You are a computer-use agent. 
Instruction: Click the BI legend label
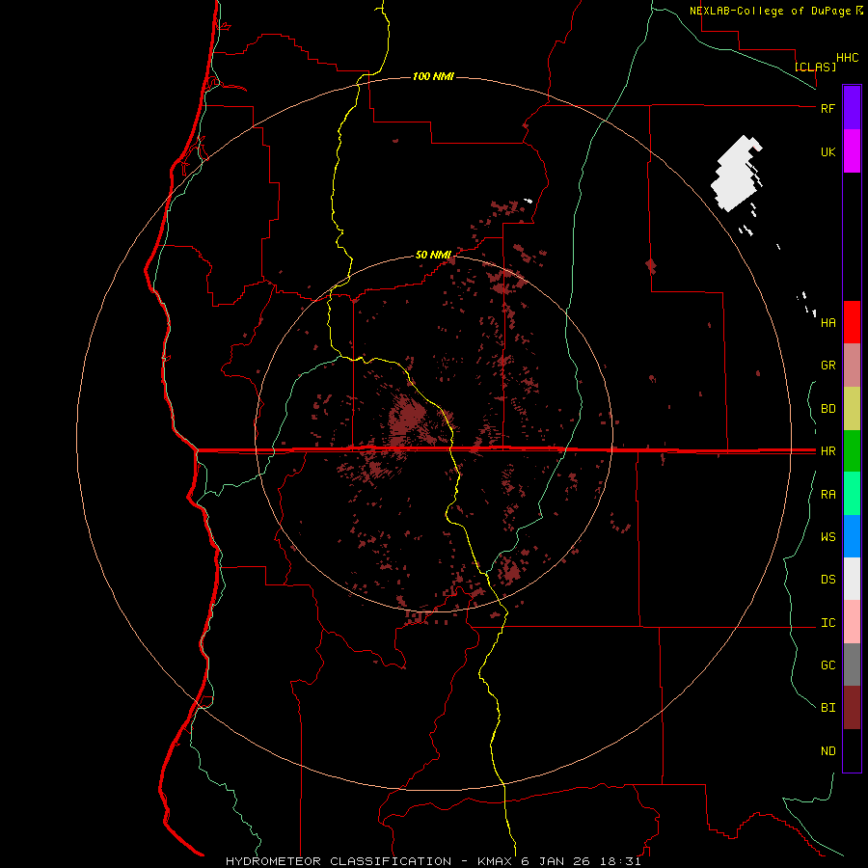coord(827,708)
